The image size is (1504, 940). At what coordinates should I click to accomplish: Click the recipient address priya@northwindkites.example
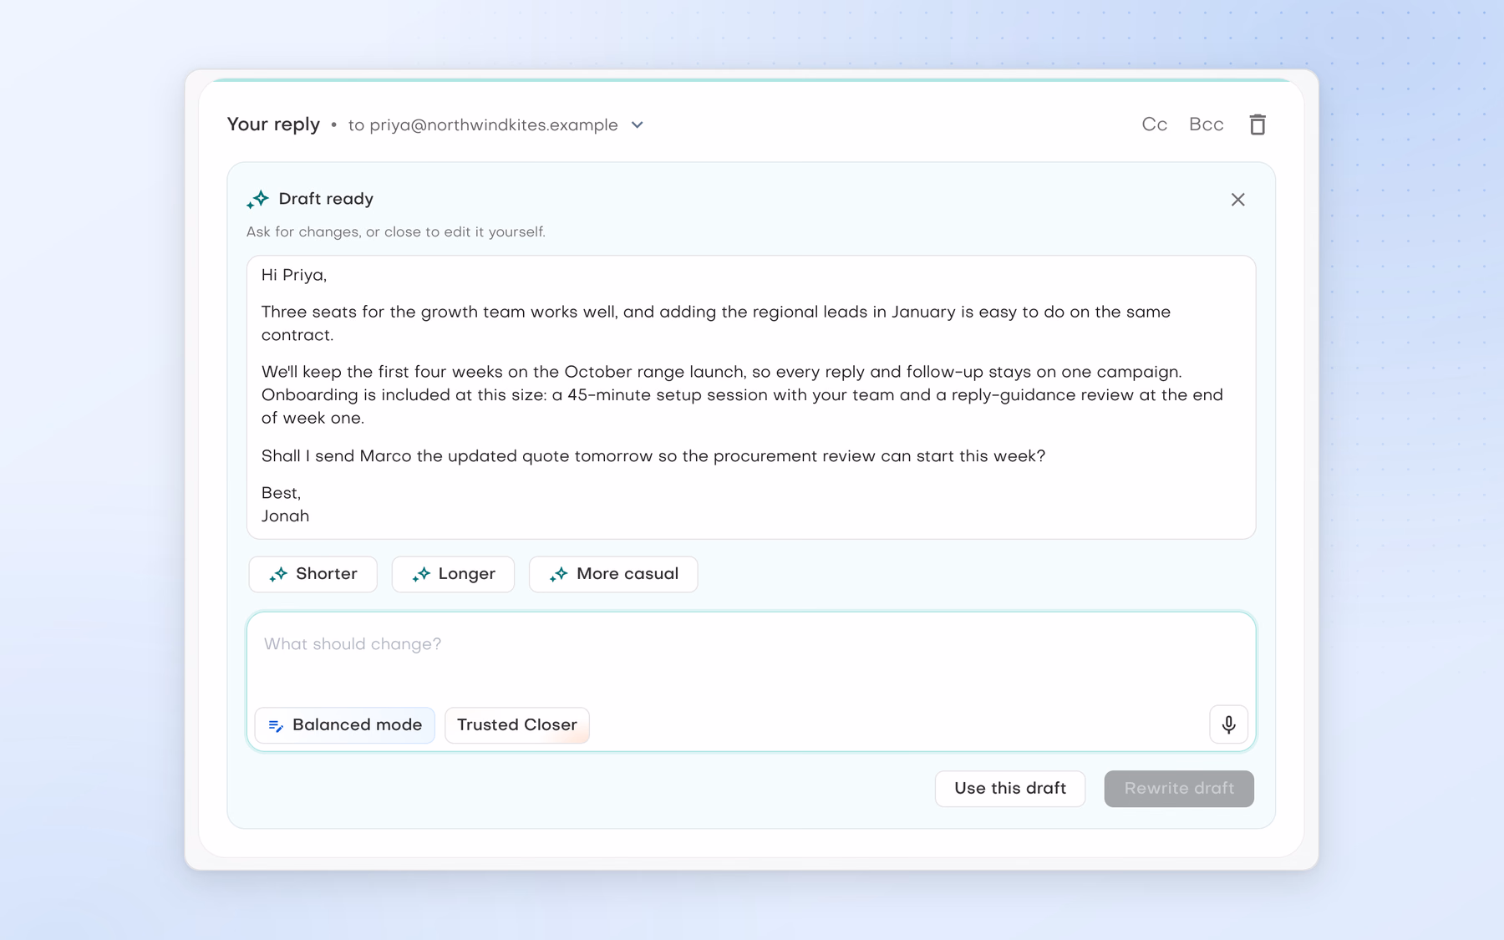(x=494, y=125)
